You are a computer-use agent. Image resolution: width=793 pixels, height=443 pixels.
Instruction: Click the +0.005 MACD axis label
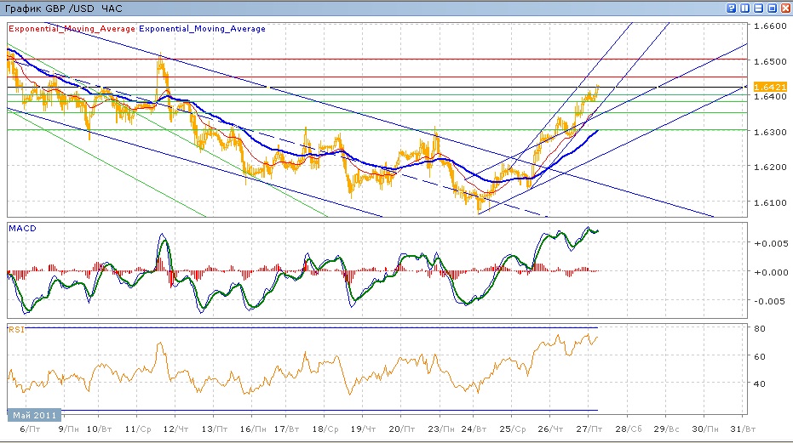[x=771, y=243]
